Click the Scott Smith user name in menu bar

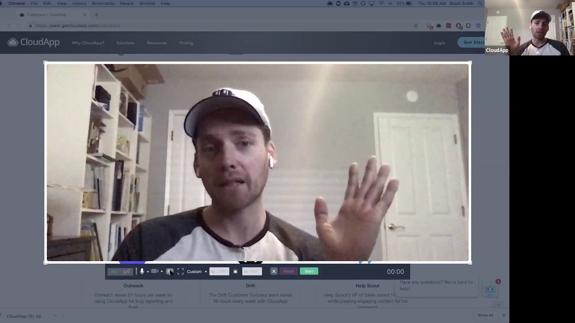click(462, 4)
